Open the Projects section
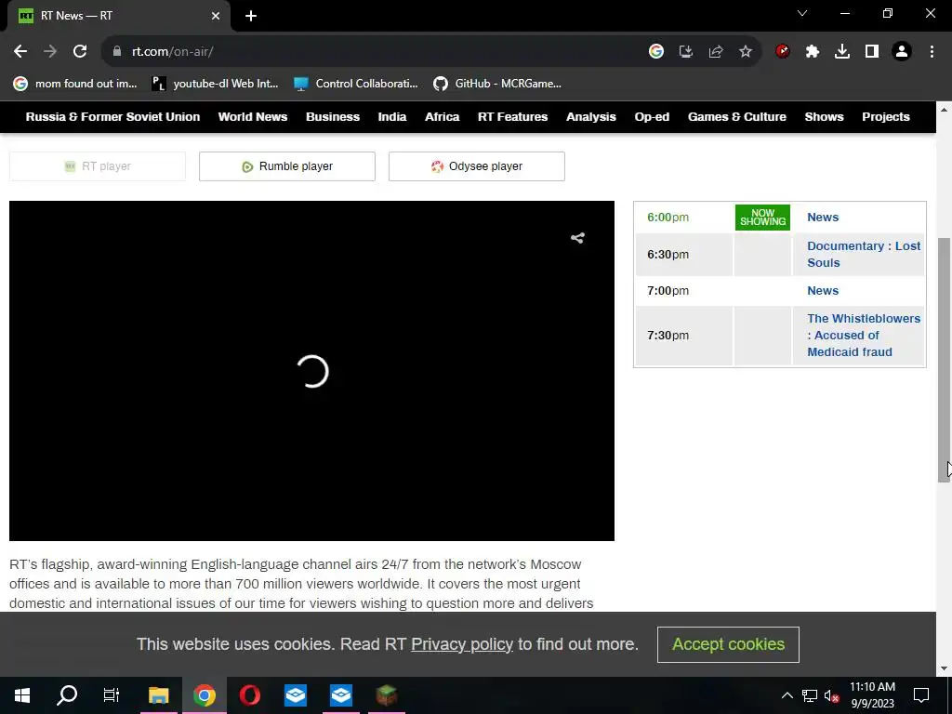This screenshot has height=714, width=952. tap(886, 116)
